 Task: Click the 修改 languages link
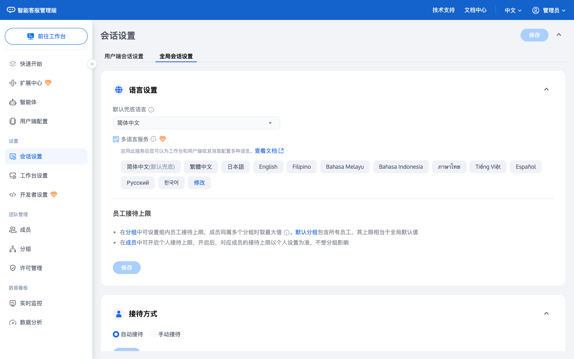click(x=199, y=183)
